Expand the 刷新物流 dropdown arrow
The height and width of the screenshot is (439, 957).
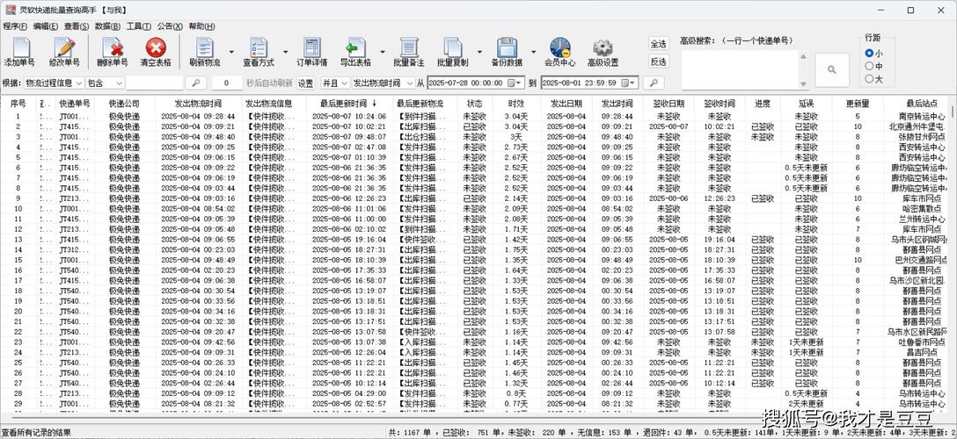click(x=231, y=53)
